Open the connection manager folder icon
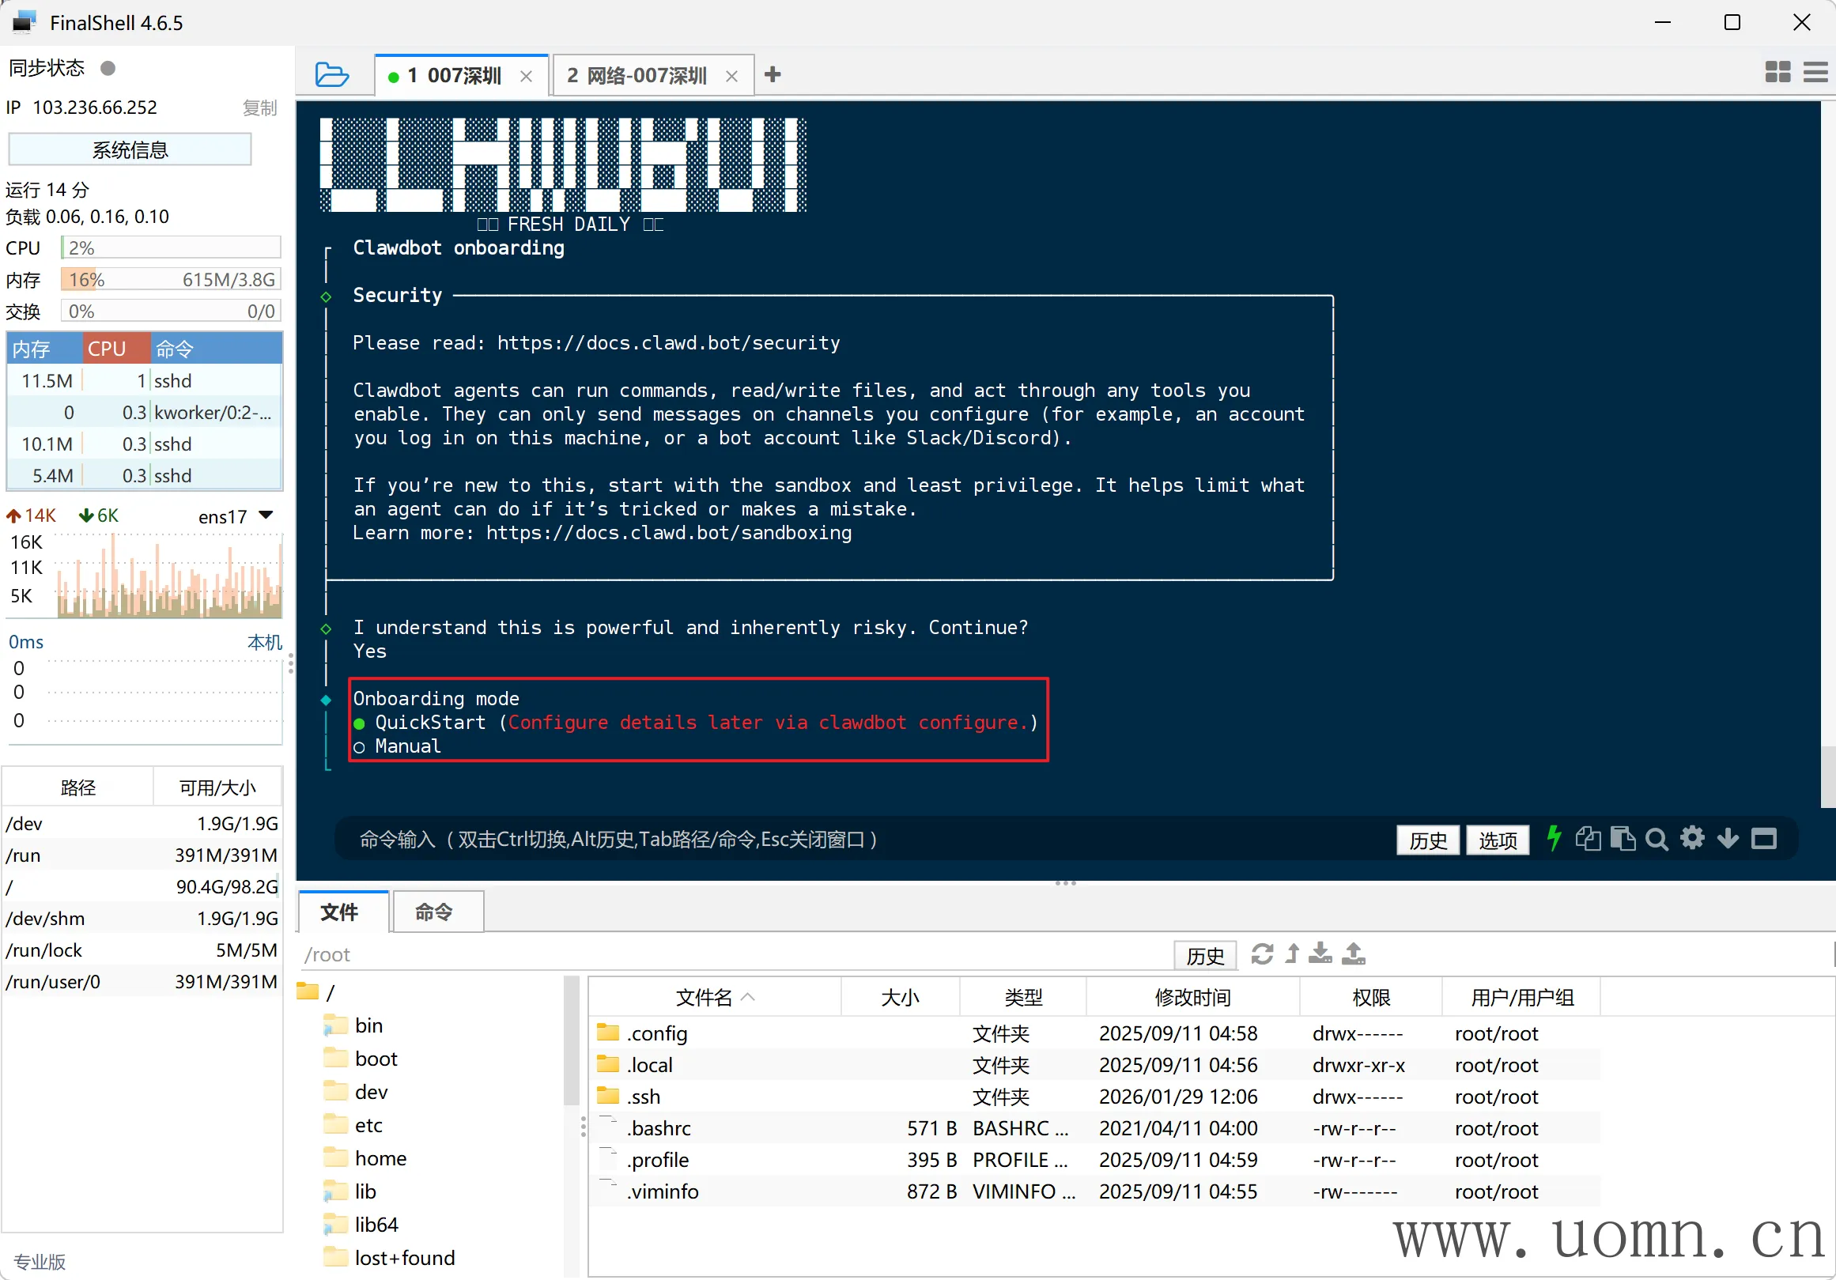Viewport: 1836px width, 1280px height. (x=332, y=74)
